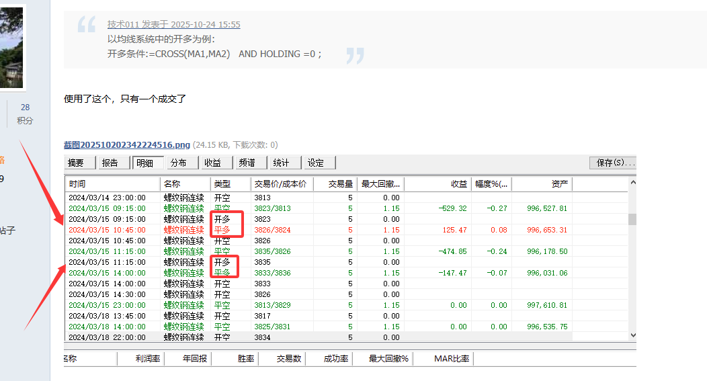Sort by the 类型 column header
Screen dimensions: 707x381
coord(231,184)
